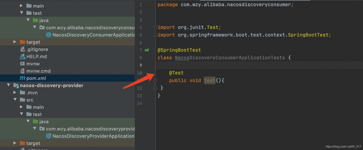Click the orange target folder icon under the provider module

[x=22, y=143]
